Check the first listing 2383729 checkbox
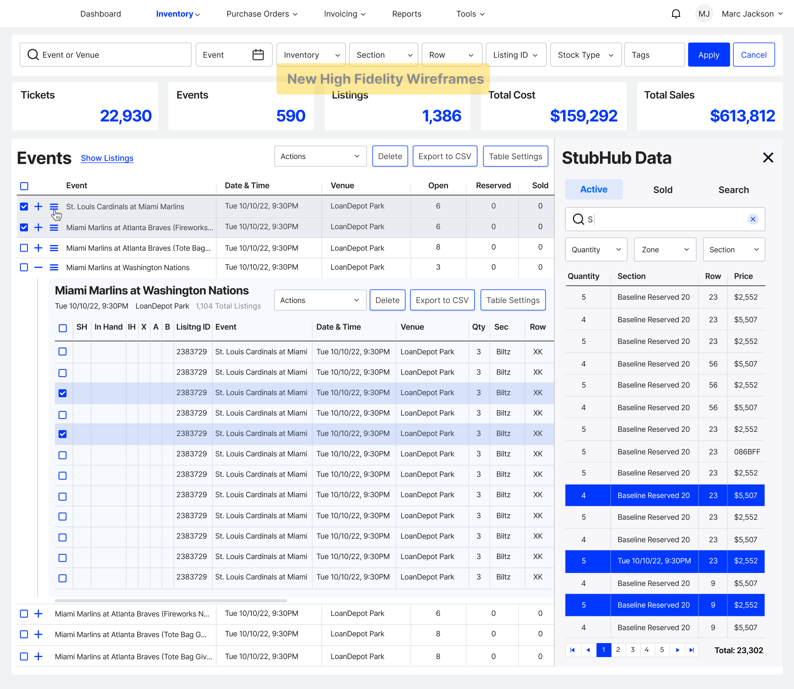This screenshot has height=689, width=794. (x=62, y=352)
